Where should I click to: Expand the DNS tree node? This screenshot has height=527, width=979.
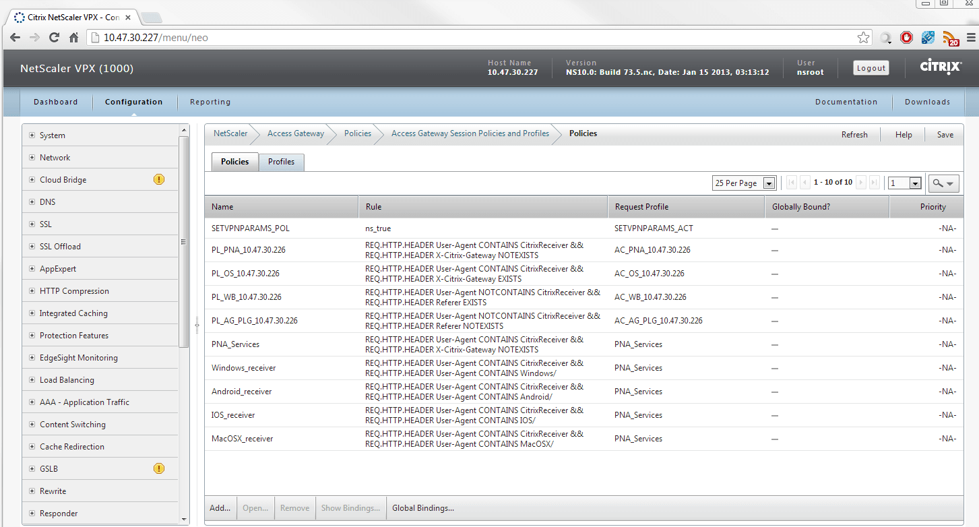coord(32,202)
